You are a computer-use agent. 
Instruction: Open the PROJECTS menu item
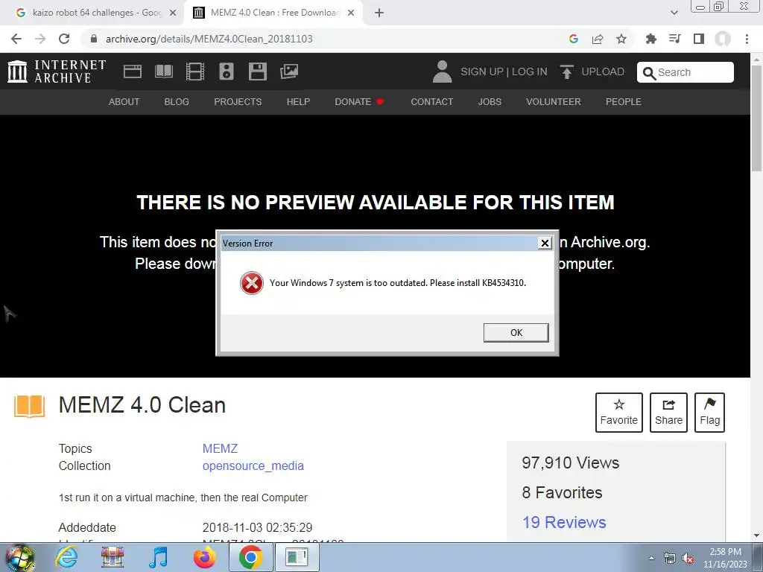coord(238,101)
